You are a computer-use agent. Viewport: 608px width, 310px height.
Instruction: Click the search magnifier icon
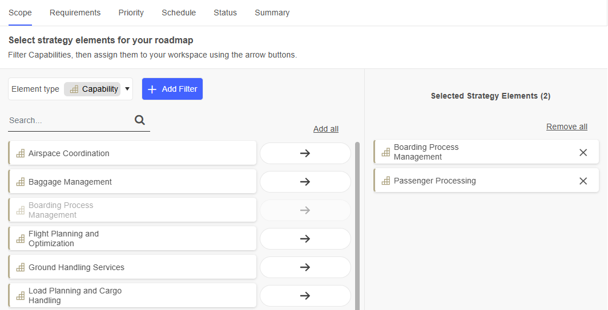click(x=140, y=120)
